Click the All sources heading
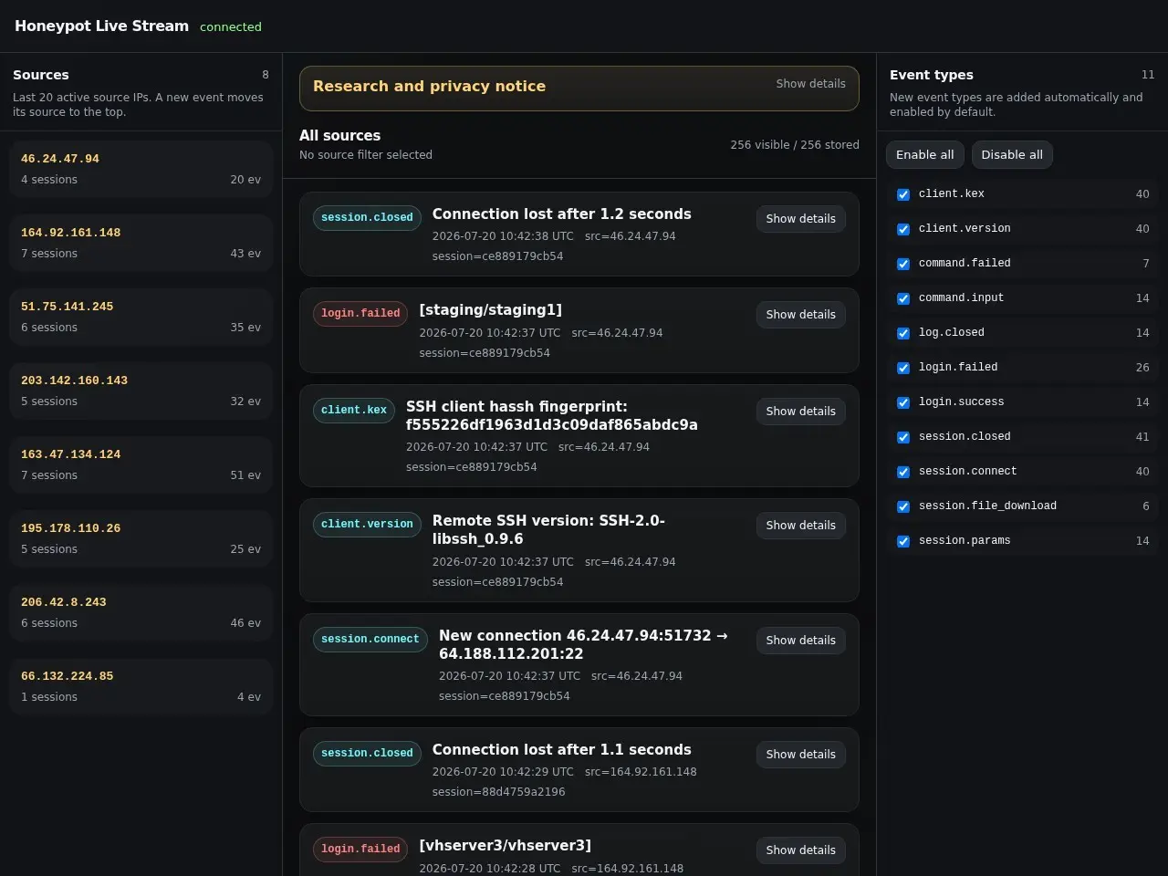Viewport: 1168px width, 876px height. click(339, 136)
